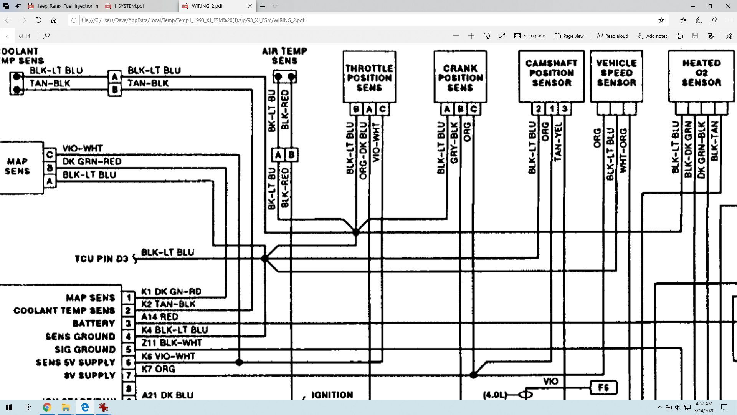Screen dimensions: 737x415
Task: Enter full screen PDF view
Action: [x=502, y=36]
